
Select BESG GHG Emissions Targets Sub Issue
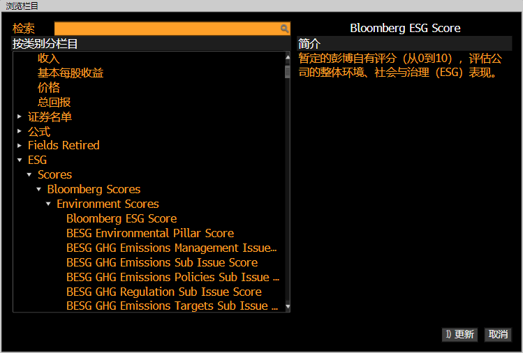pyautogui.click(x=172, y=306)
